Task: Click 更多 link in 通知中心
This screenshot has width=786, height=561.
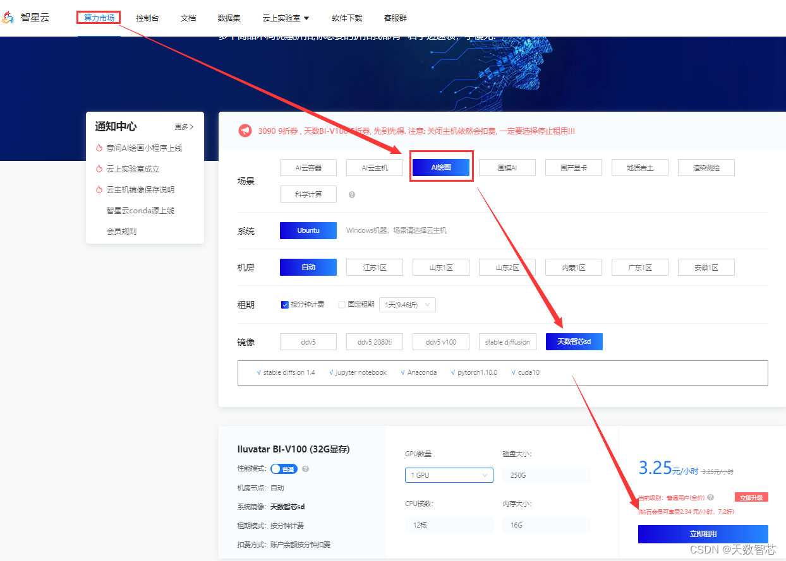Action: pyautogui.click(x=184, y=127)
